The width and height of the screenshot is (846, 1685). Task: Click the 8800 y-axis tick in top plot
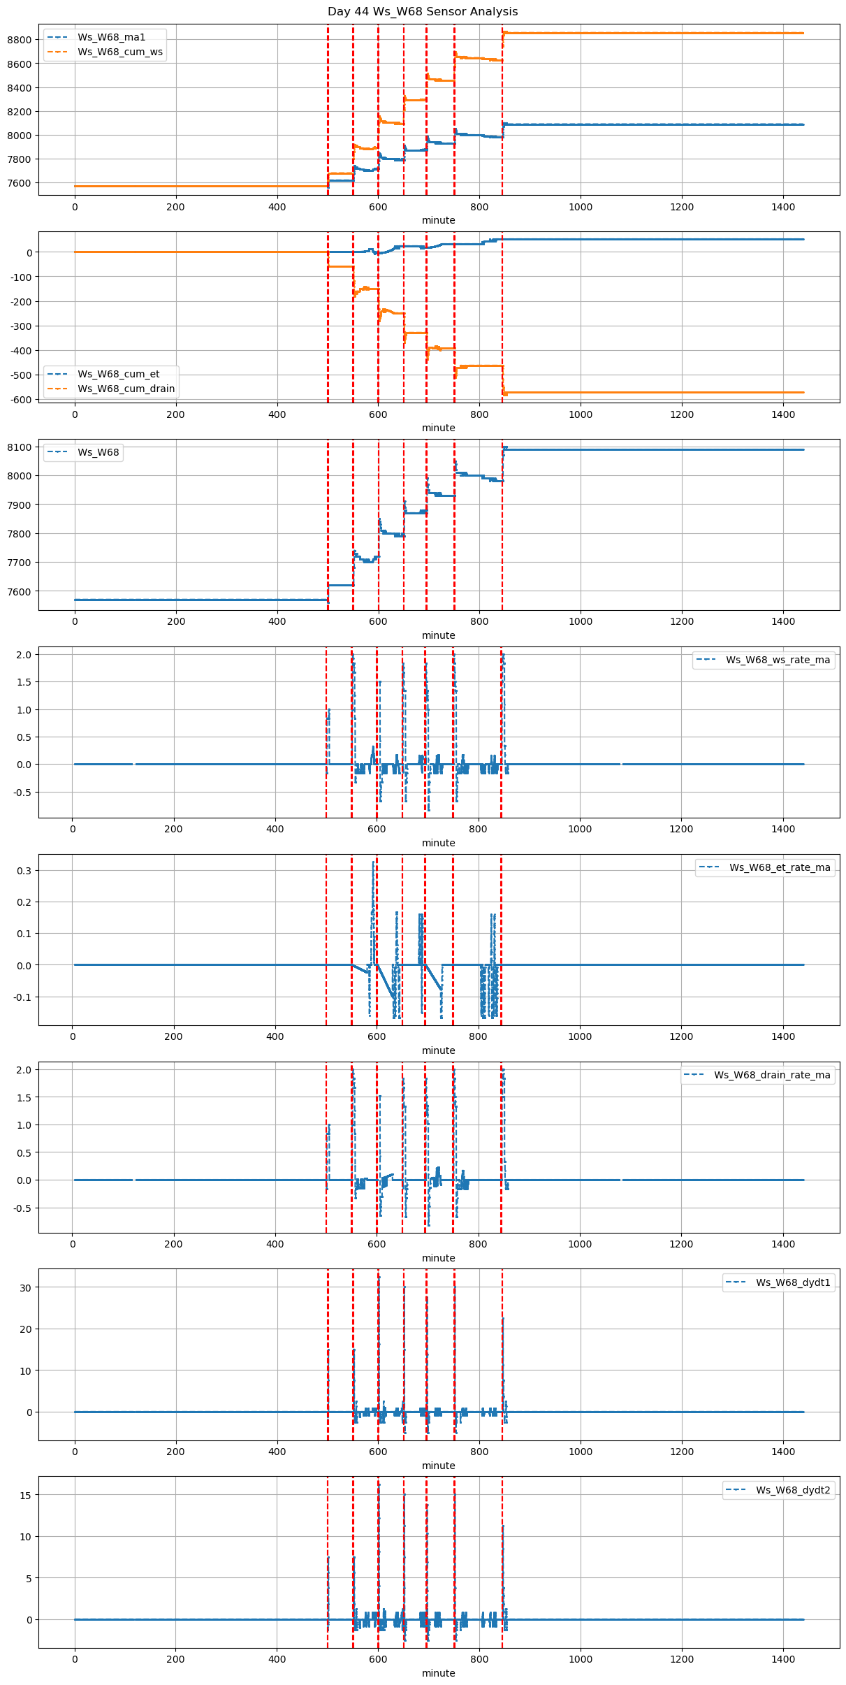point(19,40)
